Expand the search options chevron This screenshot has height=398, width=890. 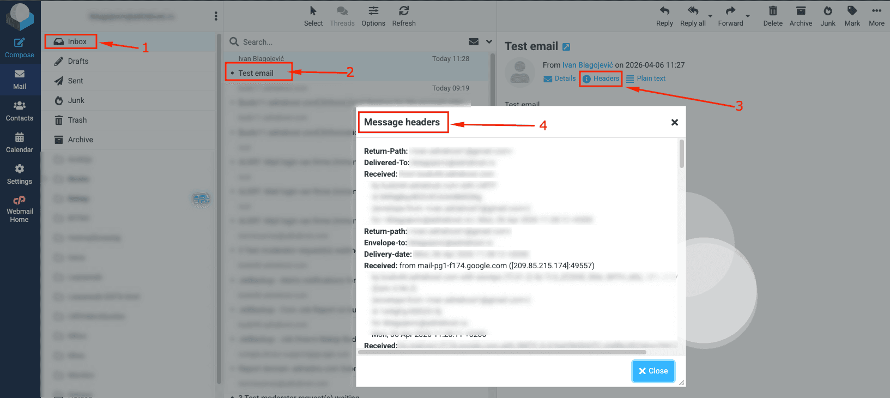point(489,42)
